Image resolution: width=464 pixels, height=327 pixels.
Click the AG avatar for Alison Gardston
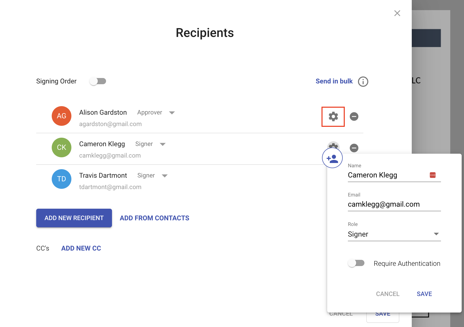[62, 116]
